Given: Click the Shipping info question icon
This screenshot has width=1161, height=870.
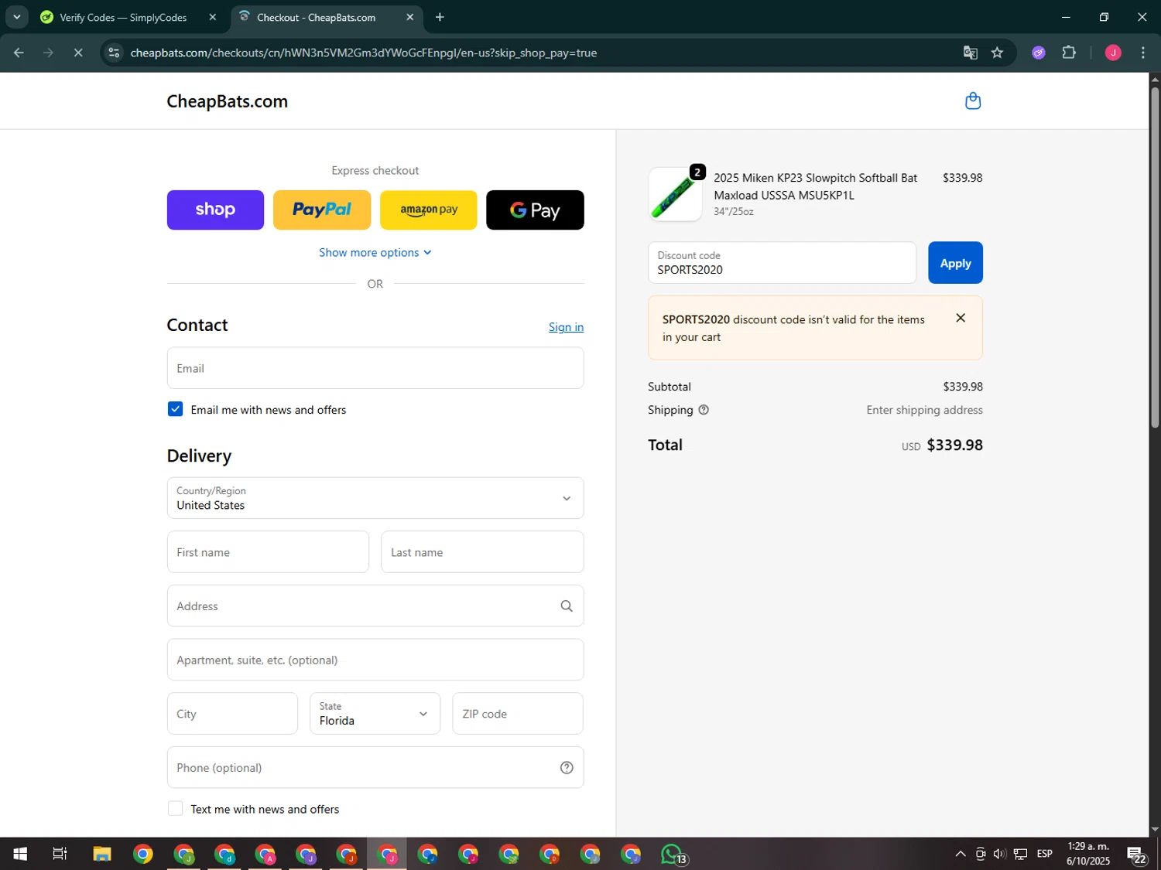Looking at the screenshot, I should pyautogui.click(x=704, y=410).
